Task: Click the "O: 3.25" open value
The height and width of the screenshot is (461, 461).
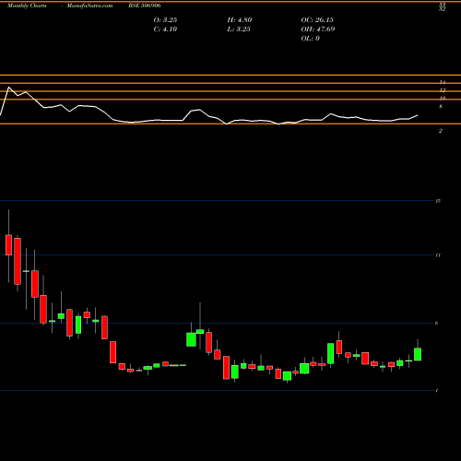Action: pyautogui.click(x=165, y=20)
